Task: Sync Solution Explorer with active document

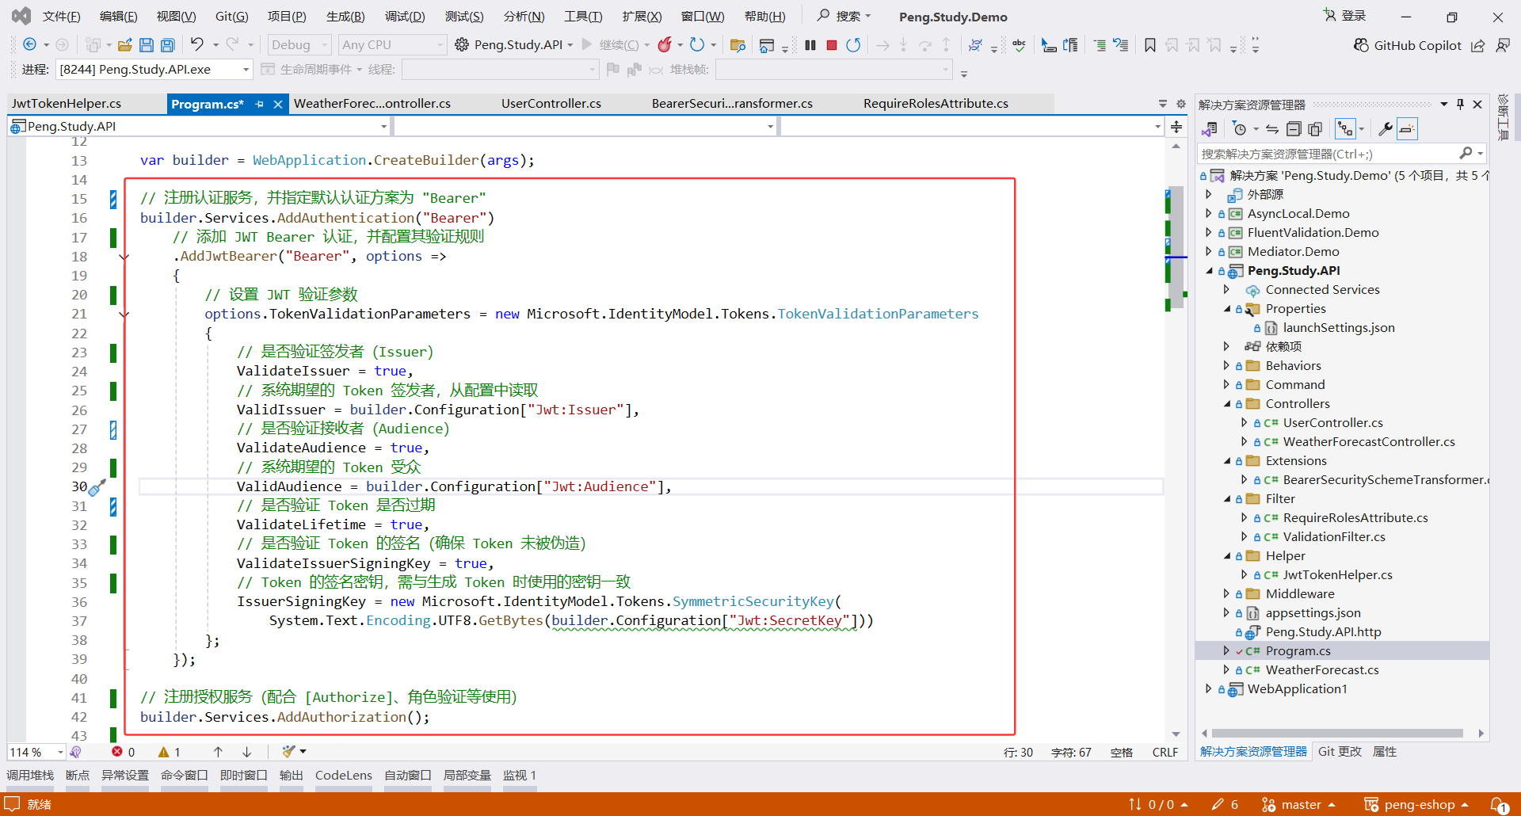Action: click(1272, 129)
